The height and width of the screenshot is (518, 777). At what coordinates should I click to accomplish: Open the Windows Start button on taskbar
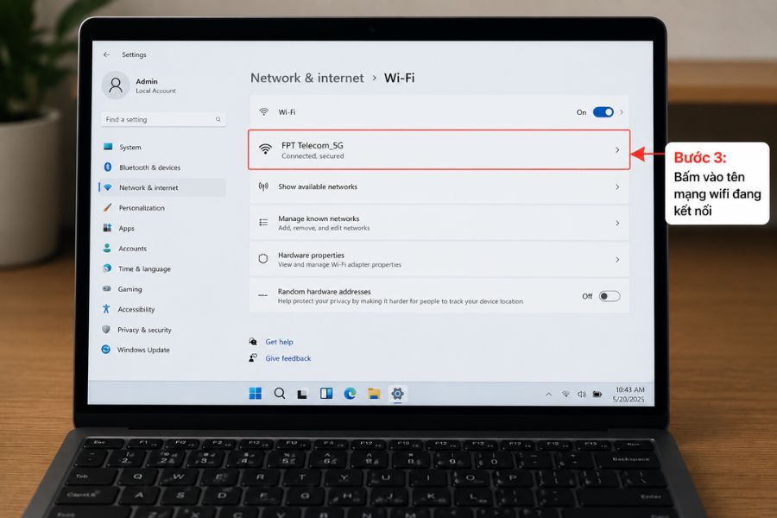(x=256, y=393)
